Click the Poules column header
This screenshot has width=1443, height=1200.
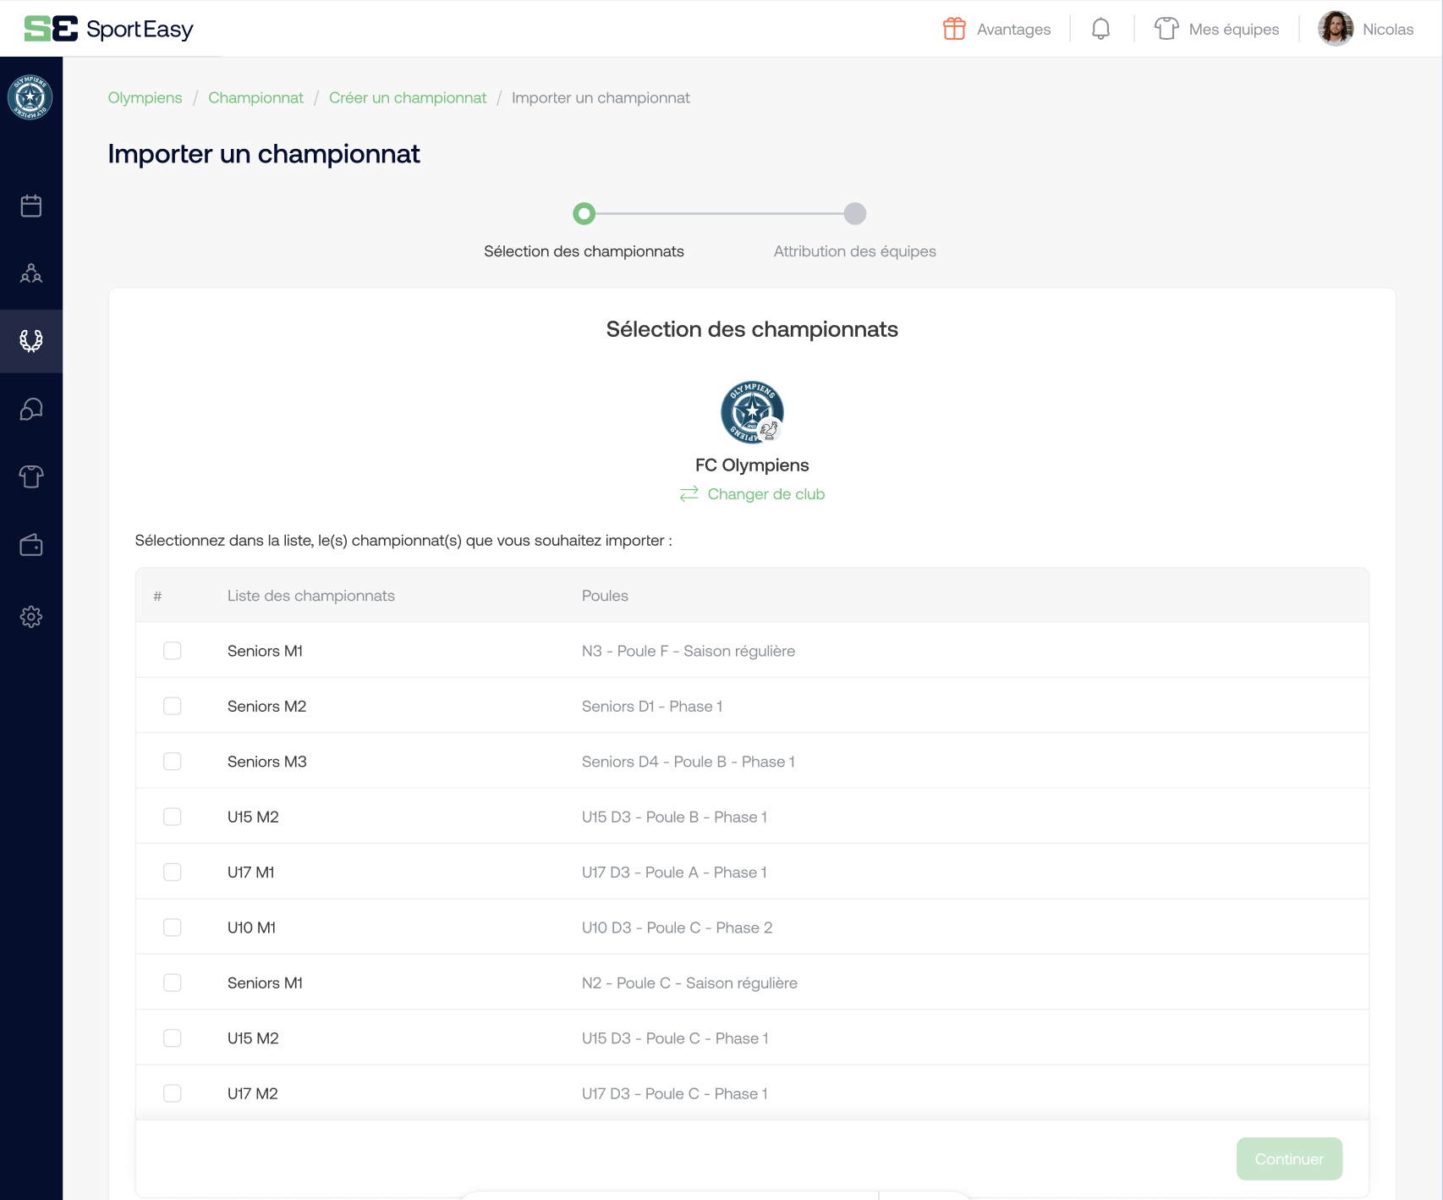[605, 596]
